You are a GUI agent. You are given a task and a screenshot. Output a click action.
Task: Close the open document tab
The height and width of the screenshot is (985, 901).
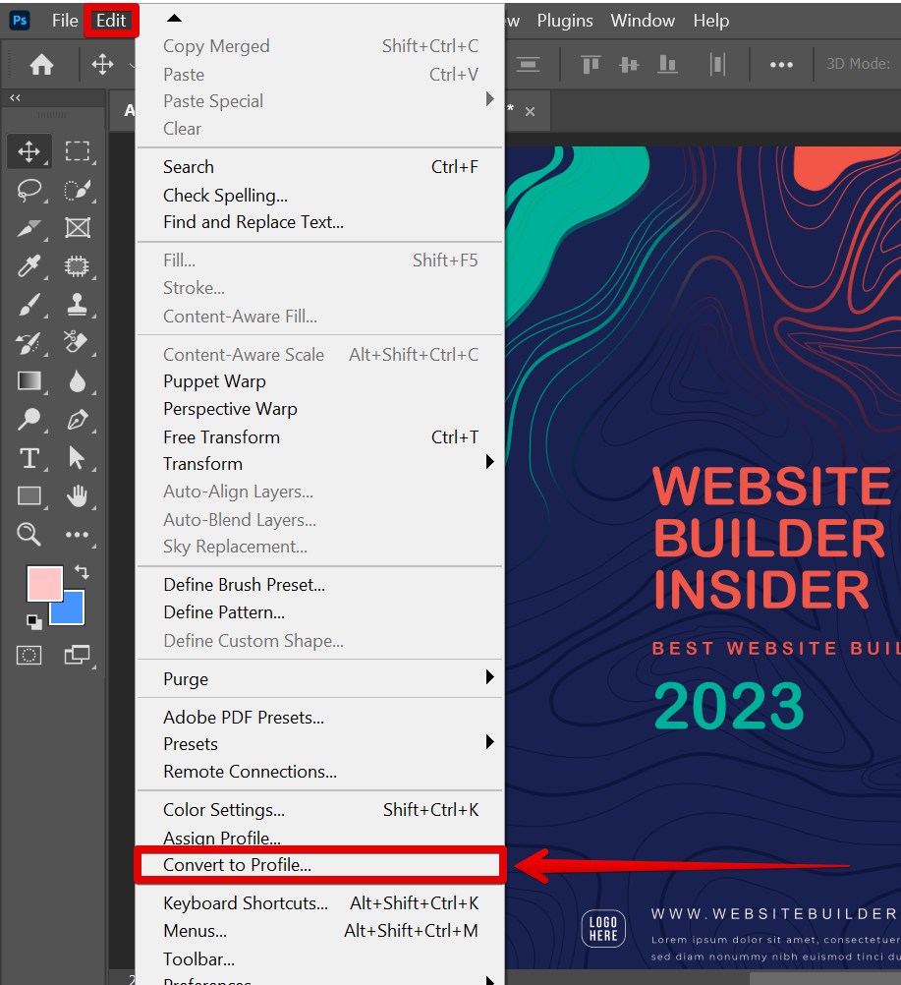(531, 111)
